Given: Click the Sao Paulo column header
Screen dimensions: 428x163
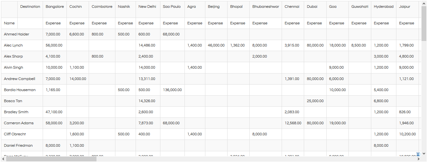Looking at the screenshot, I should coord(172,9).
